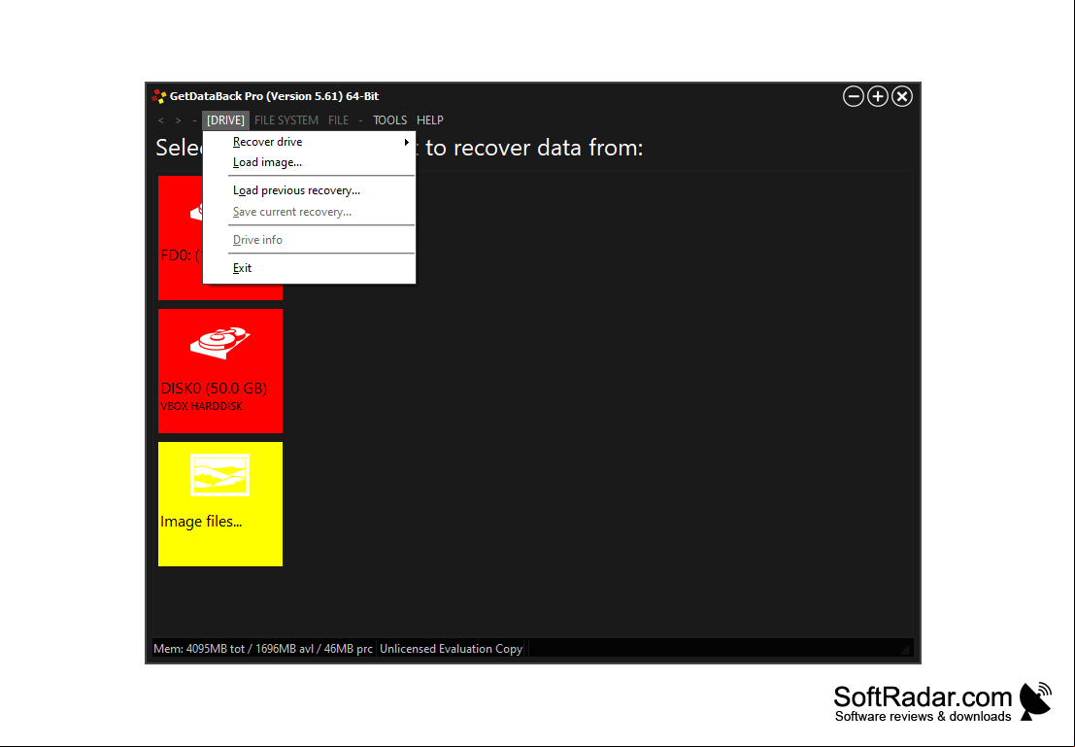Minimize the GetDataBack Pro window
1075x747 pixels.
853,97
